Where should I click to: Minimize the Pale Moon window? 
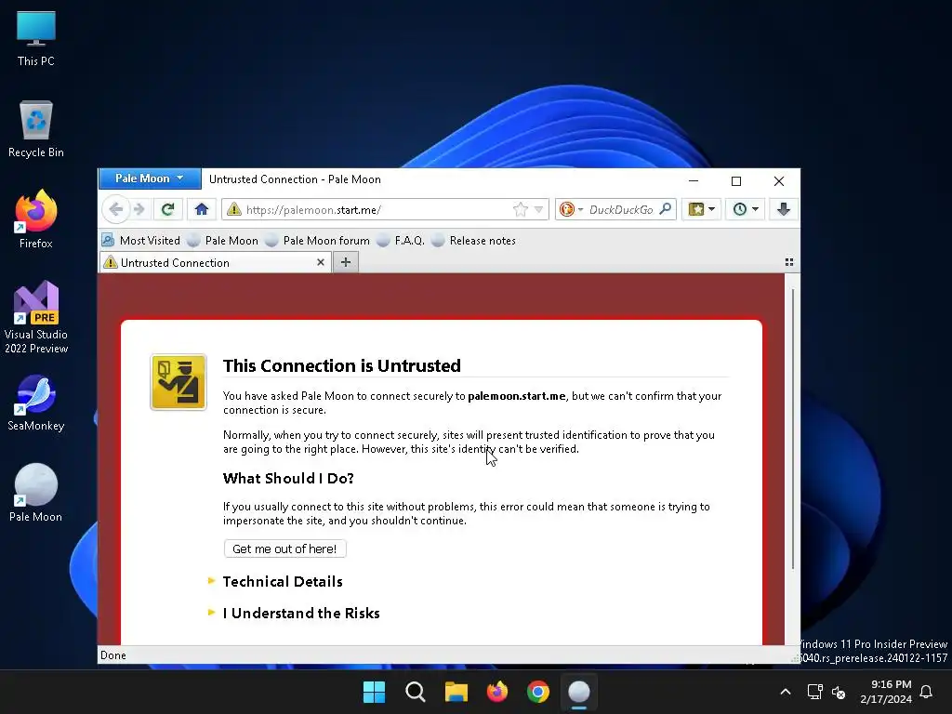pyautogui.click(x=694, y=180)
